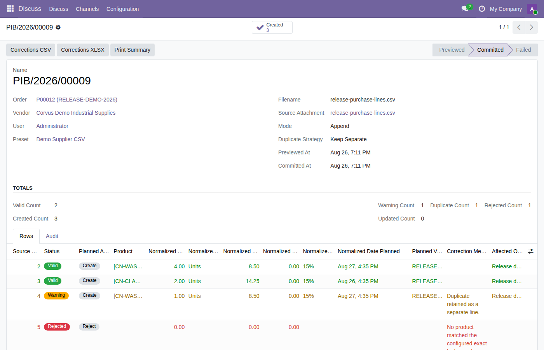
Task: Open the activities clock icon
Action: pos(482,9)
